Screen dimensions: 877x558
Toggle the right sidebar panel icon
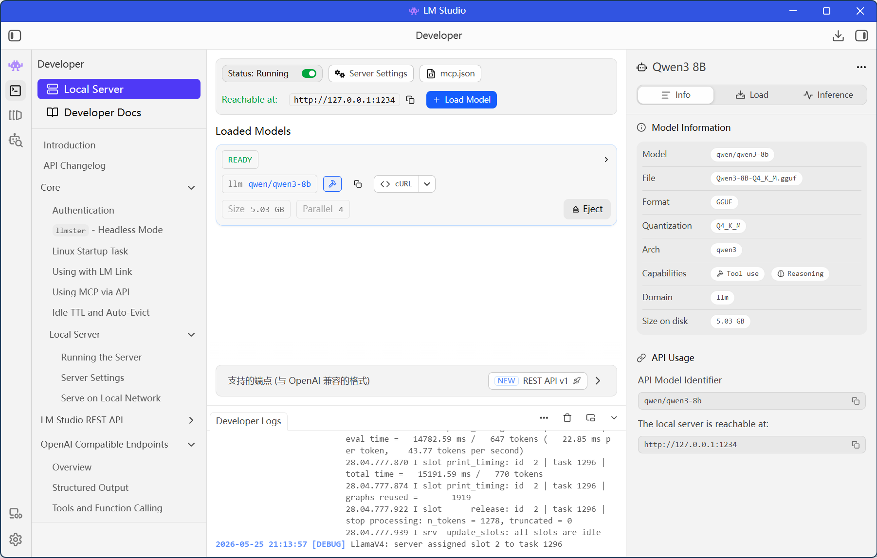861,36
